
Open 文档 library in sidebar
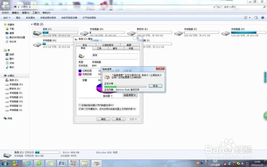click(10, 63)
